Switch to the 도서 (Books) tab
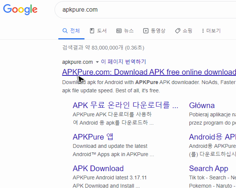This screenshot has height=188, width=236. tap(98, 31)
